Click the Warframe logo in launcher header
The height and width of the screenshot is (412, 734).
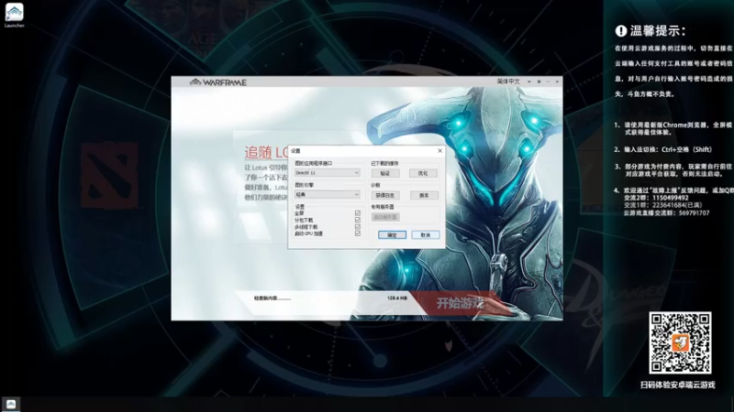(x=218, y=82)
